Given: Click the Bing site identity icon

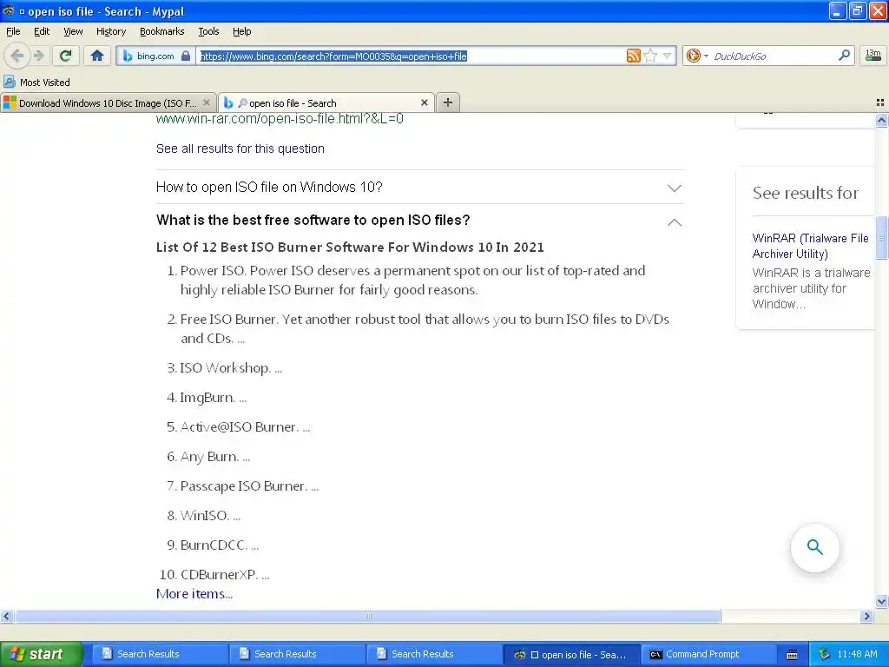Looking at the screenshot, I should point(128,56).
